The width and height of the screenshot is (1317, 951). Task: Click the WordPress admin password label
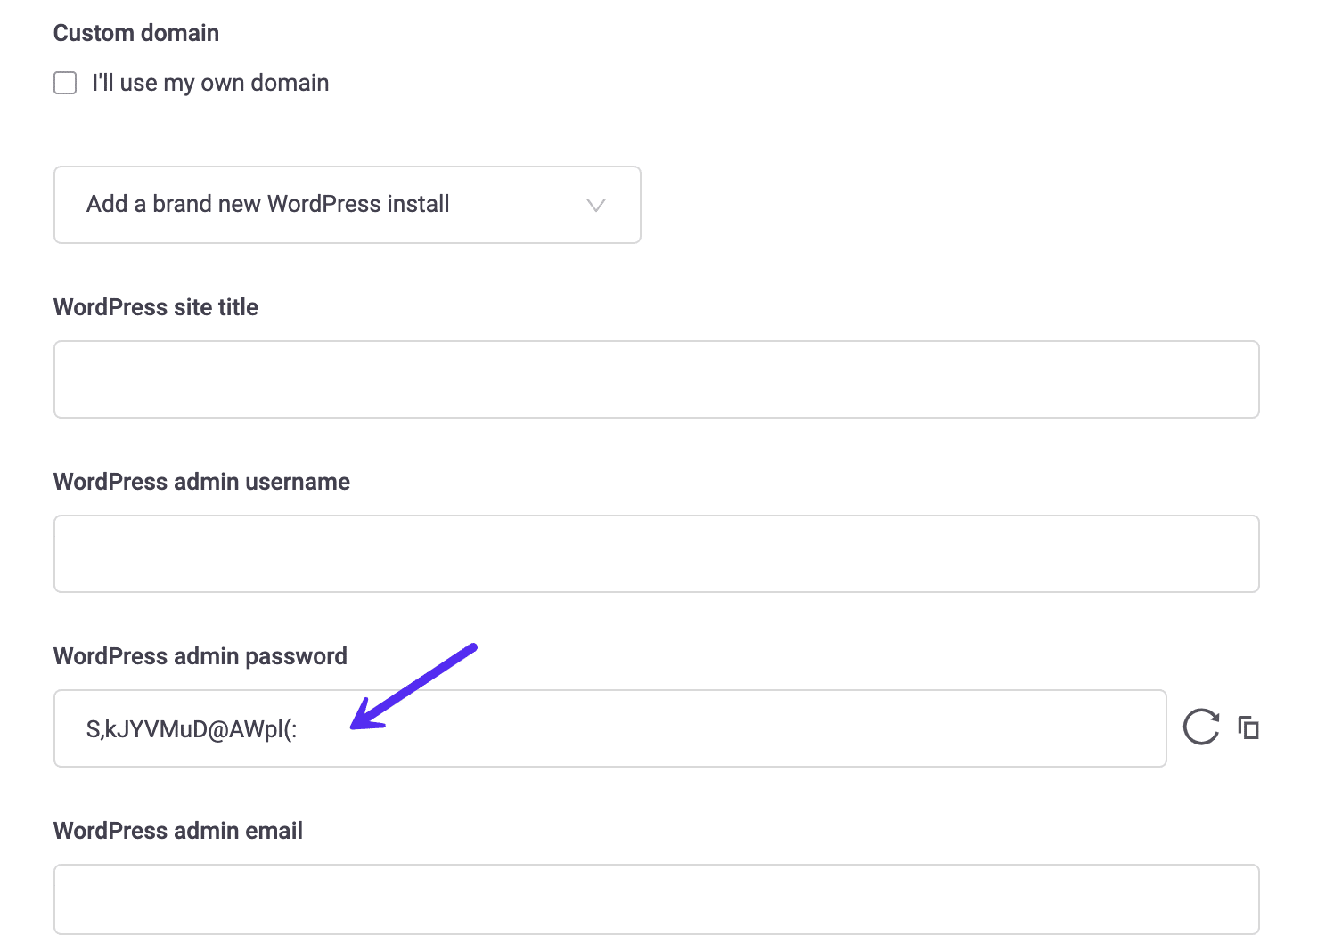tap(200, 655)
